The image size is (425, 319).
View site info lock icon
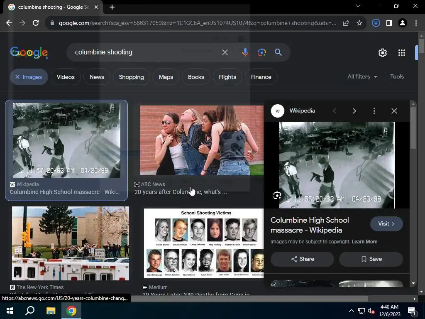[x=52, y=23]
